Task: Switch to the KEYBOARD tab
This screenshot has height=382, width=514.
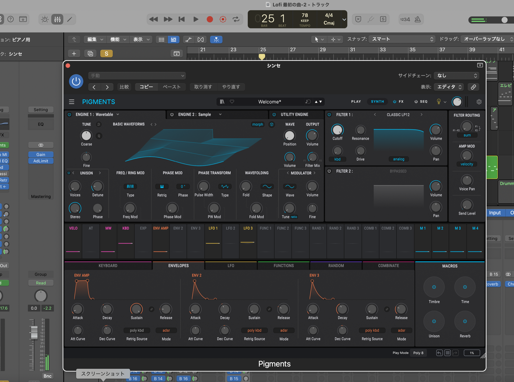Action: coord(108,266)
